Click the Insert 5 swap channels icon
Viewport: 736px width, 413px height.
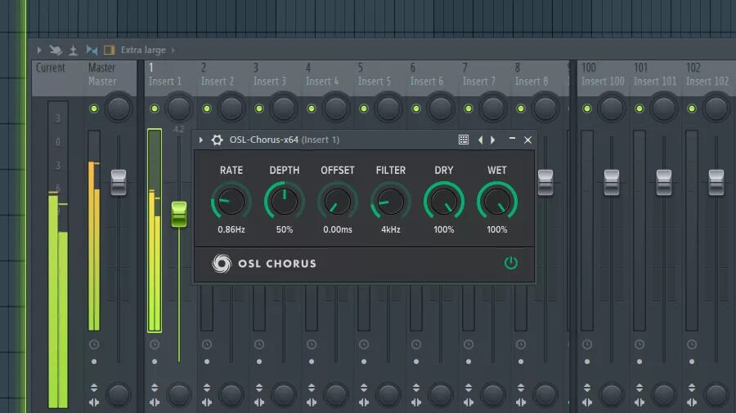[364, 402]
